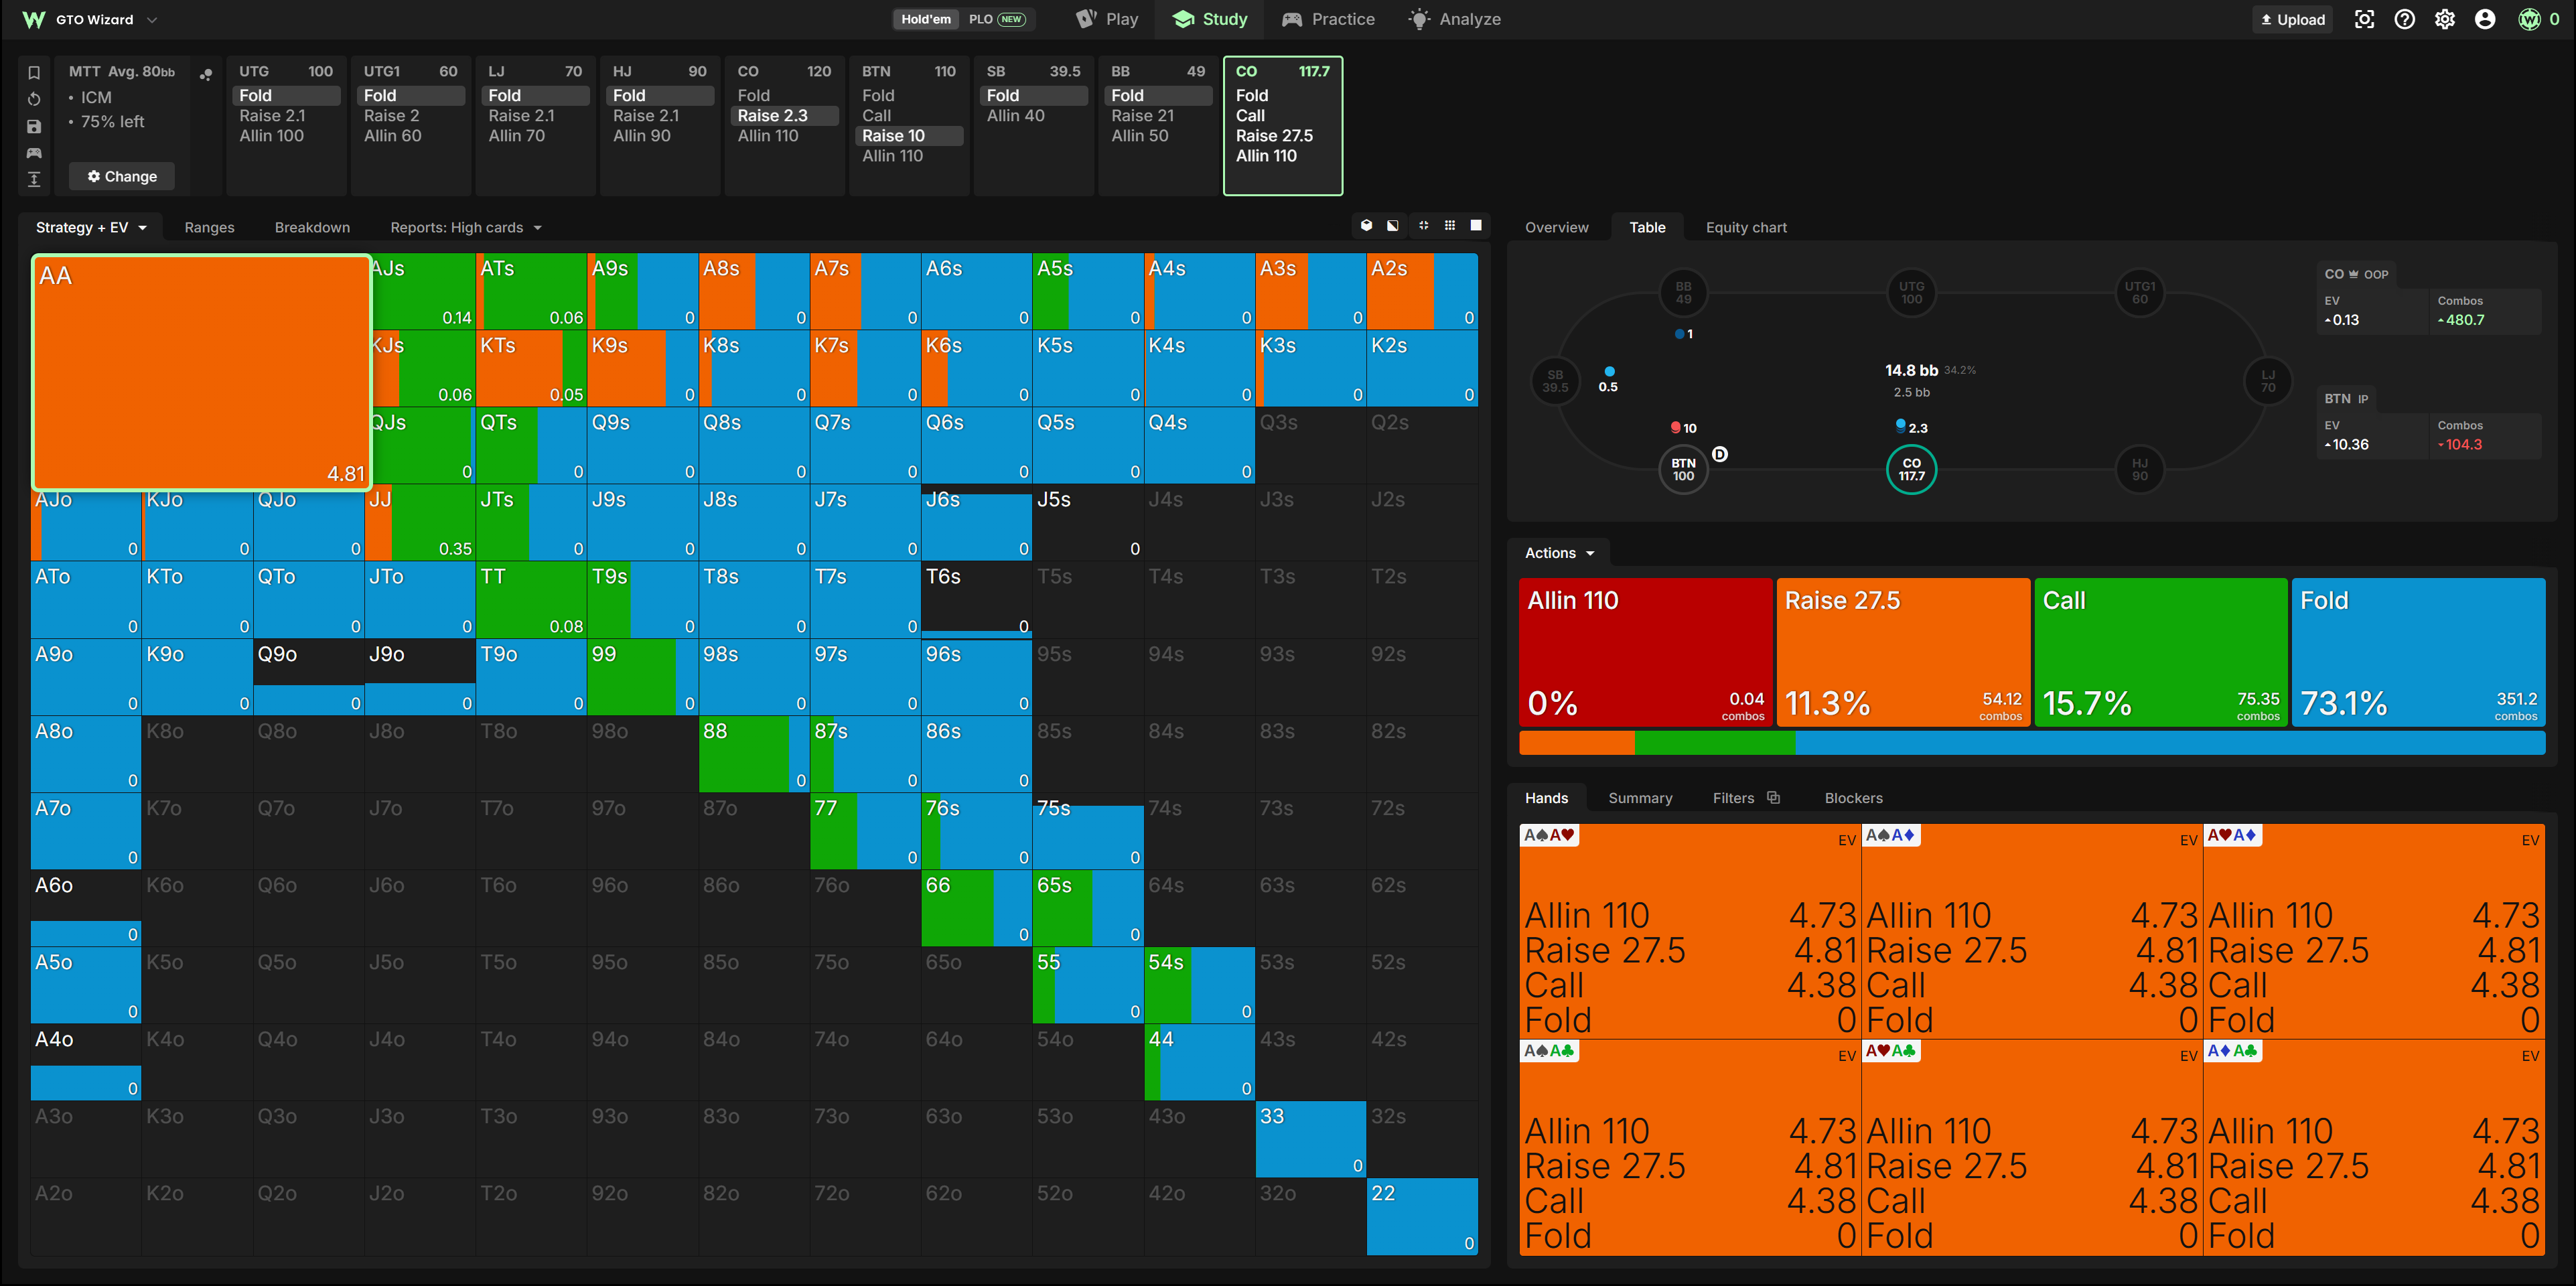Open the Blockers tab
The image size is (2576, 1286).
click(1853, 798)
